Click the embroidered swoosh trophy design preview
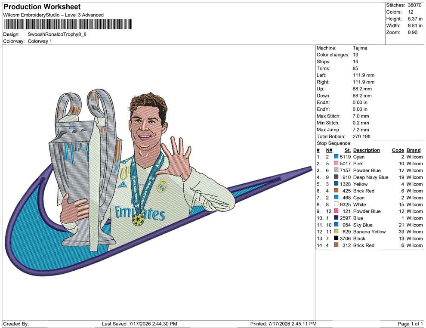The height and width of the screenshot is (328, 426). tap(158, 182)
